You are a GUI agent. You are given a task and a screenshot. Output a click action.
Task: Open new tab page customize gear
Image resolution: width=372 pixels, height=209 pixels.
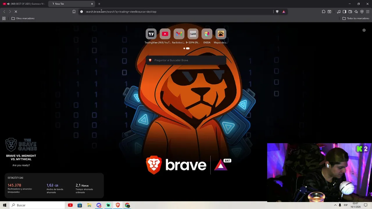[x=364, y=30]
